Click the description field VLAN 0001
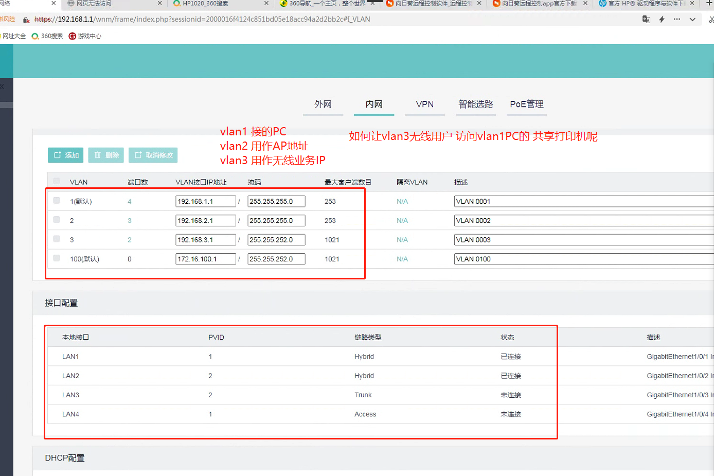 [584, 202]
